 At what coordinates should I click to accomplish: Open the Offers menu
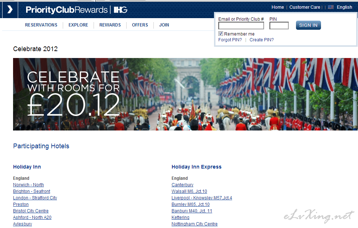(x=140, y=25)
